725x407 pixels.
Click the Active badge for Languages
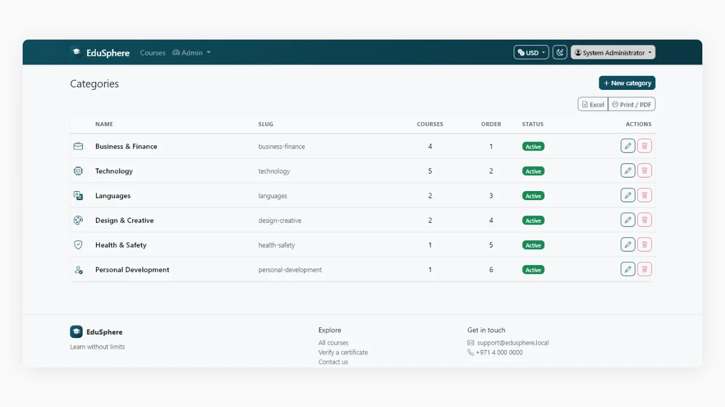click(533, 196)
